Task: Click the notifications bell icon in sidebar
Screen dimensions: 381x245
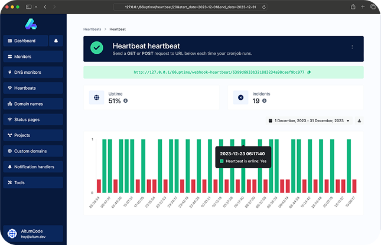Action: pos(56,41)
